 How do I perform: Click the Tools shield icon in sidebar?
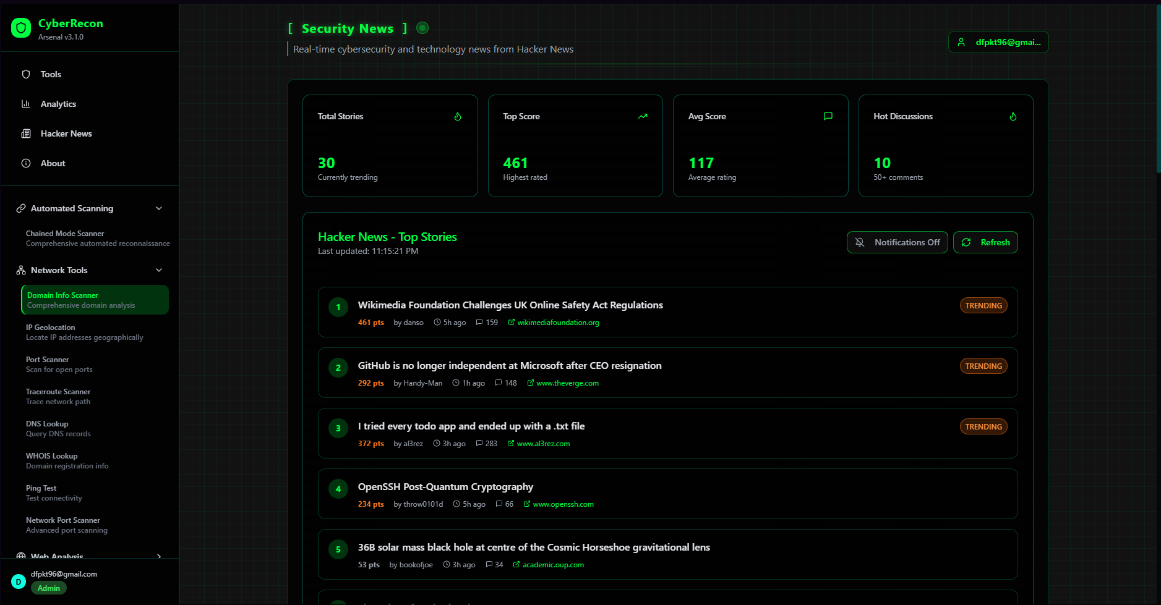26,74
